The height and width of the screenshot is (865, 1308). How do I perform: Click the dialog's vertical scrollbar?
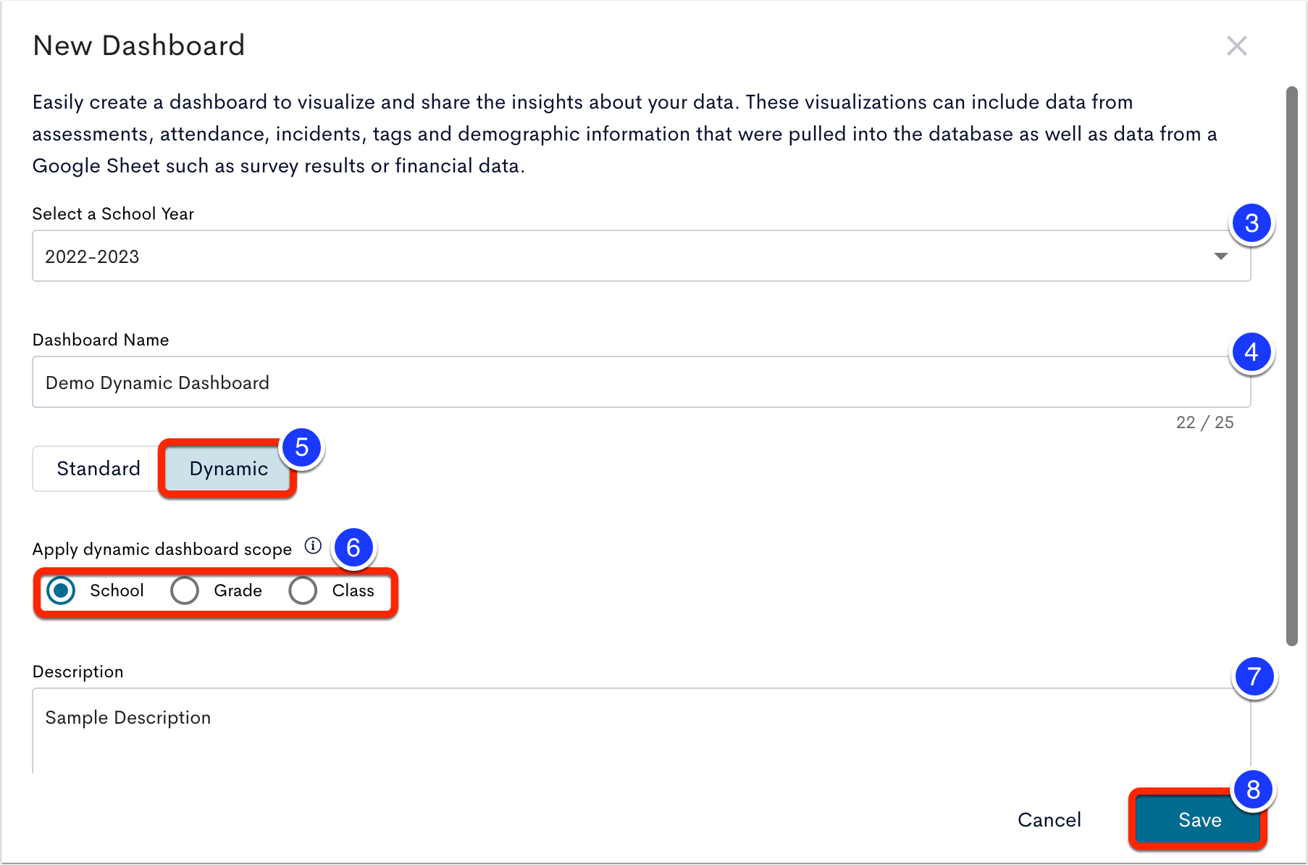point(1291,366)
